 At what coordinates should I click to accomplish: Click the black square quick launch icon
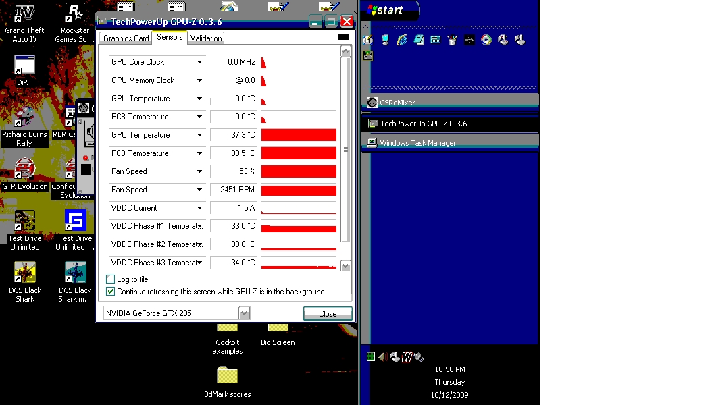469,40
